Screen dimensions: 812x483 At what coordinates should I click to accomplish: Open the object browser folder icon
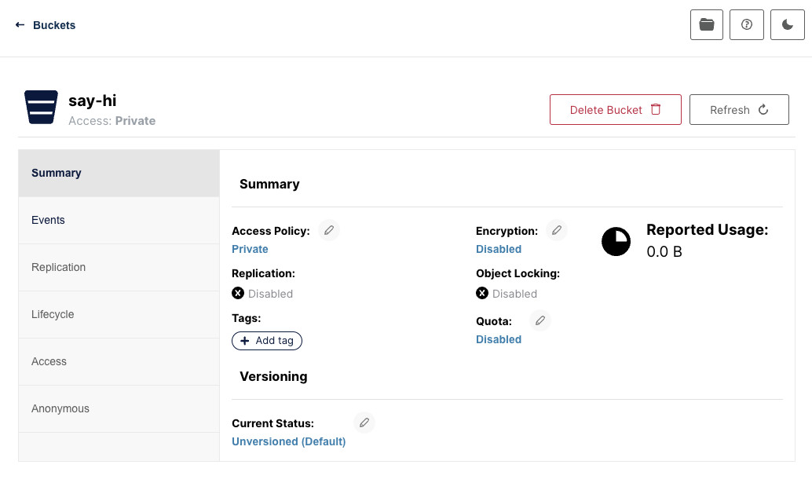707,25
